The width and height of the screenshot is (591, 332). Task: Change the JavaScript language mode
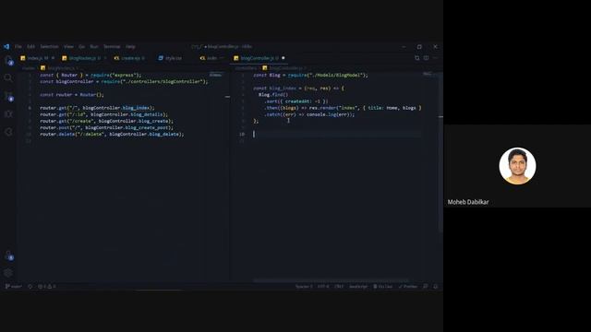pos(358,287)
